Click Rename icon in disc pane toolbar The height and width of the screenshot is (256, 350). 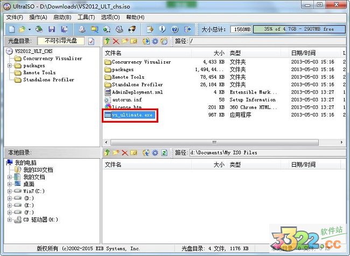pyautogui.click(x=134, y=41)
